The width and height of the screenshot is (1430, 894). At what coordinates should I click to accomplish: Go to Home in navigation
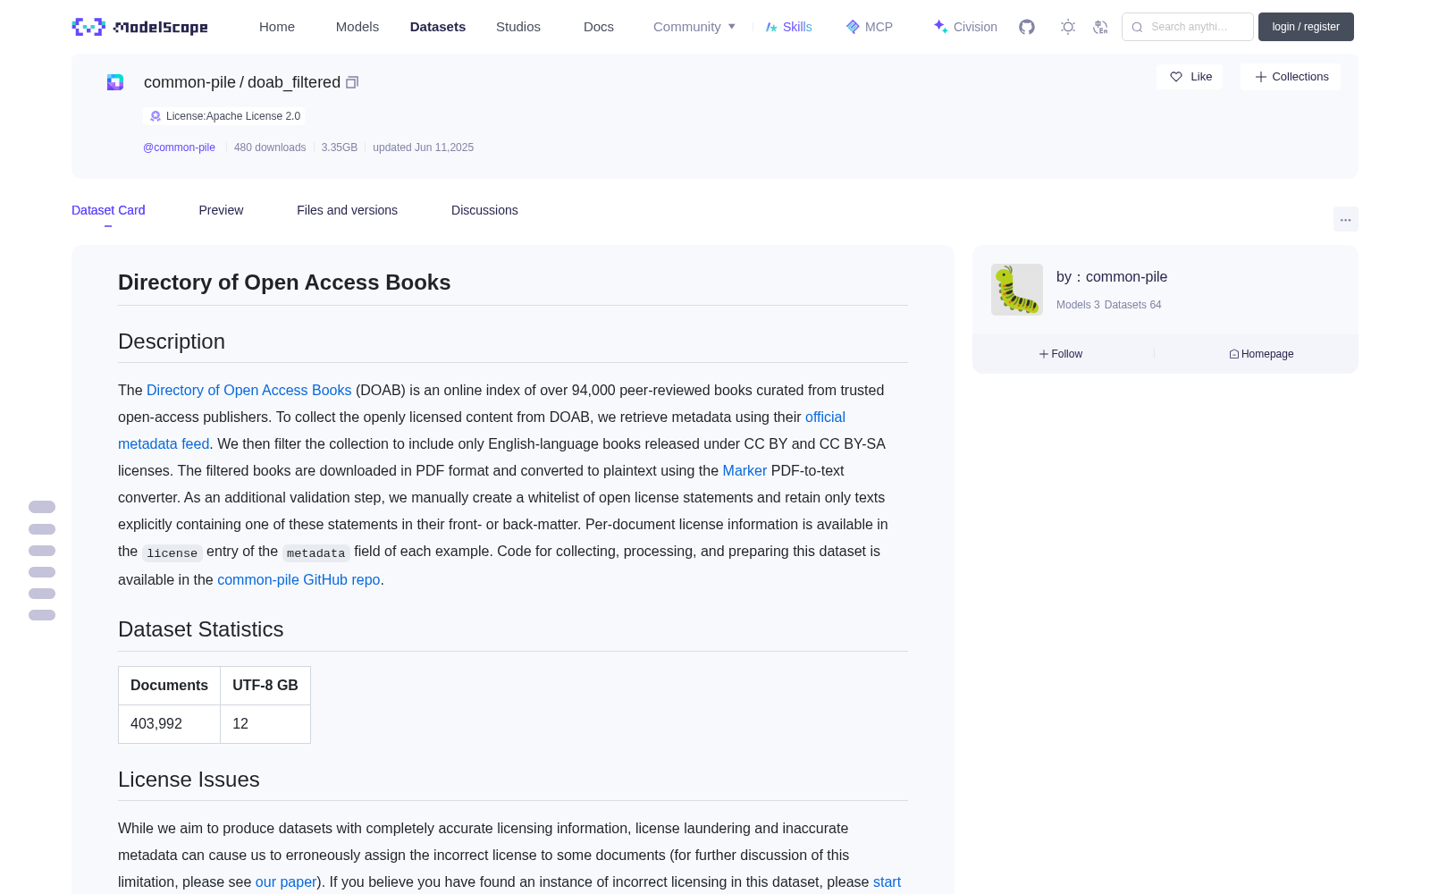(277, 27)
